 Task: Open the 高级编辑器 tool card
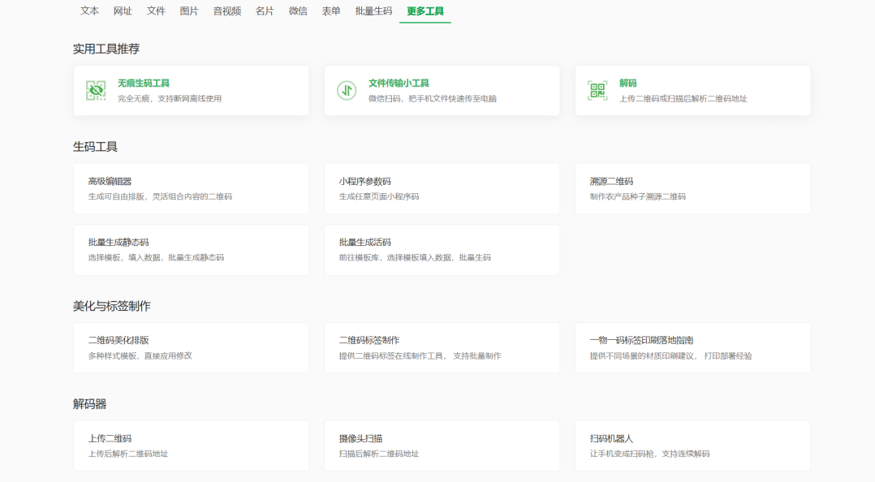click(x=191, y=188)
